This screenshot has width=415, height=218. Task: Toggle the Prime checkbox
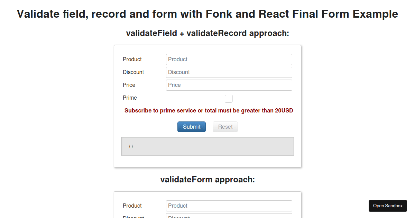tap(229, 99)
